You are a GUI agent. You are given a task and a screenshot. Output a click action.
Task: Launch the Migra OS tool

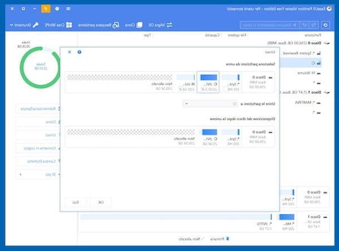[x=161, y=25]
